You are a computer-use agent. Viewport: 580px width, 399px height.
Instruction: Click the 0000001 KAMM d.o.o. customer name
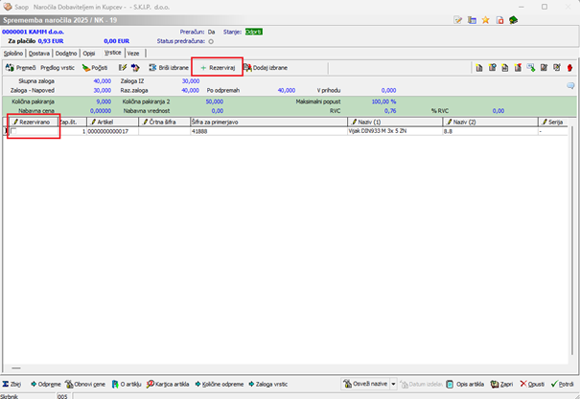[x=33, y=33]
